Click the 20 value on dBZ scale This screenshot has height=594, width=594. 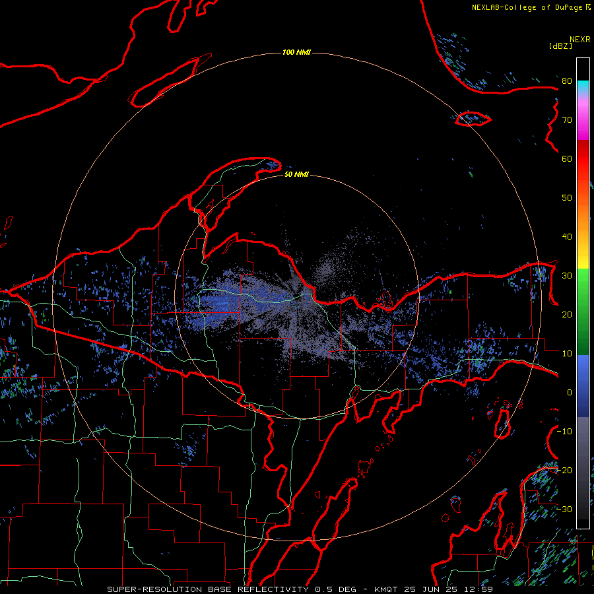tap(567, 314)
